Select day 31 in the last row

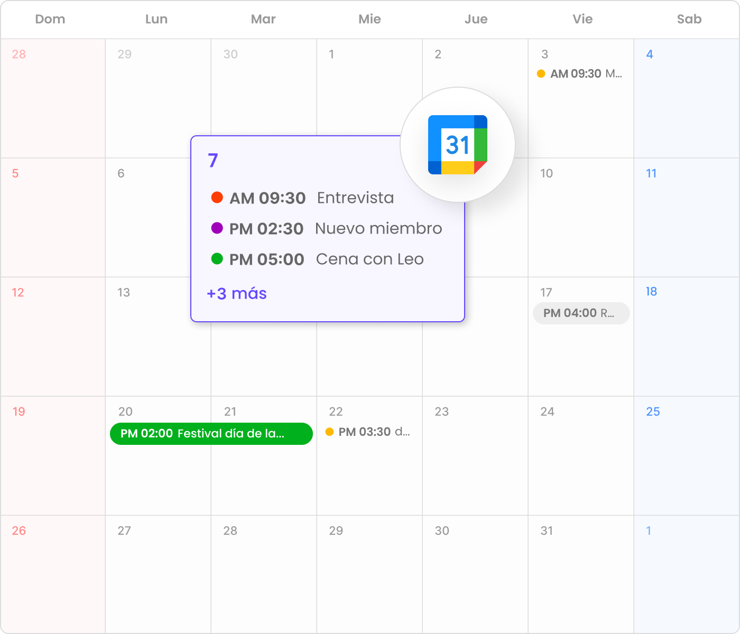click(x=580, y=573)
